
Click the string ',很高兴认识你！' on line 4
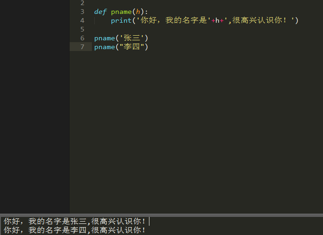259,20
